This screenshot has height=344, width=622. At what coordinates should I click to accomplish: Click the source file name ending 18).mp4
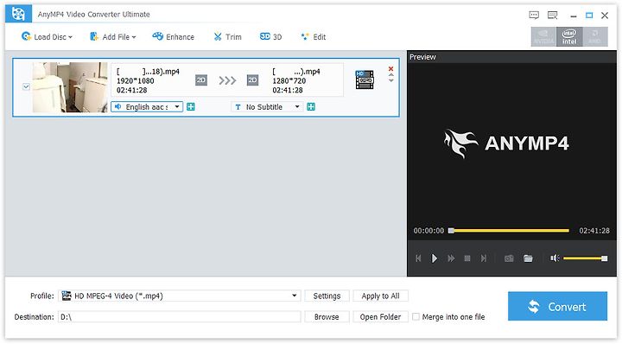[148, 72]
